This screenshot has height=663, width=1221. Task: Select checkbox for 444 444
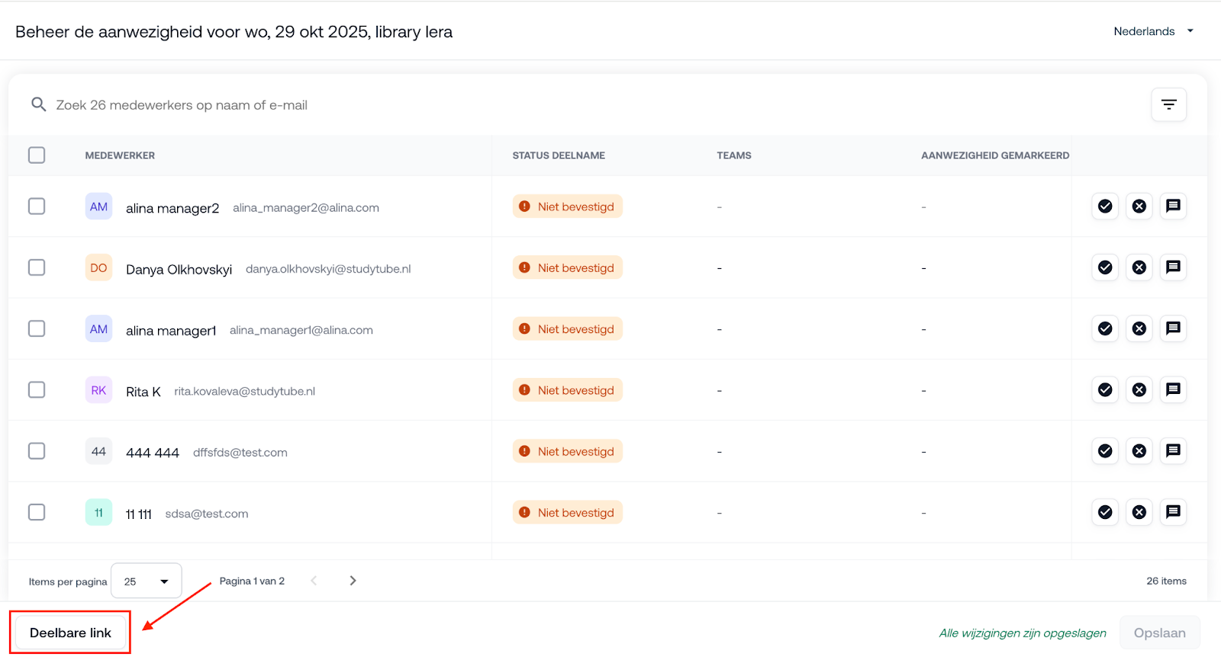(37, 451)
